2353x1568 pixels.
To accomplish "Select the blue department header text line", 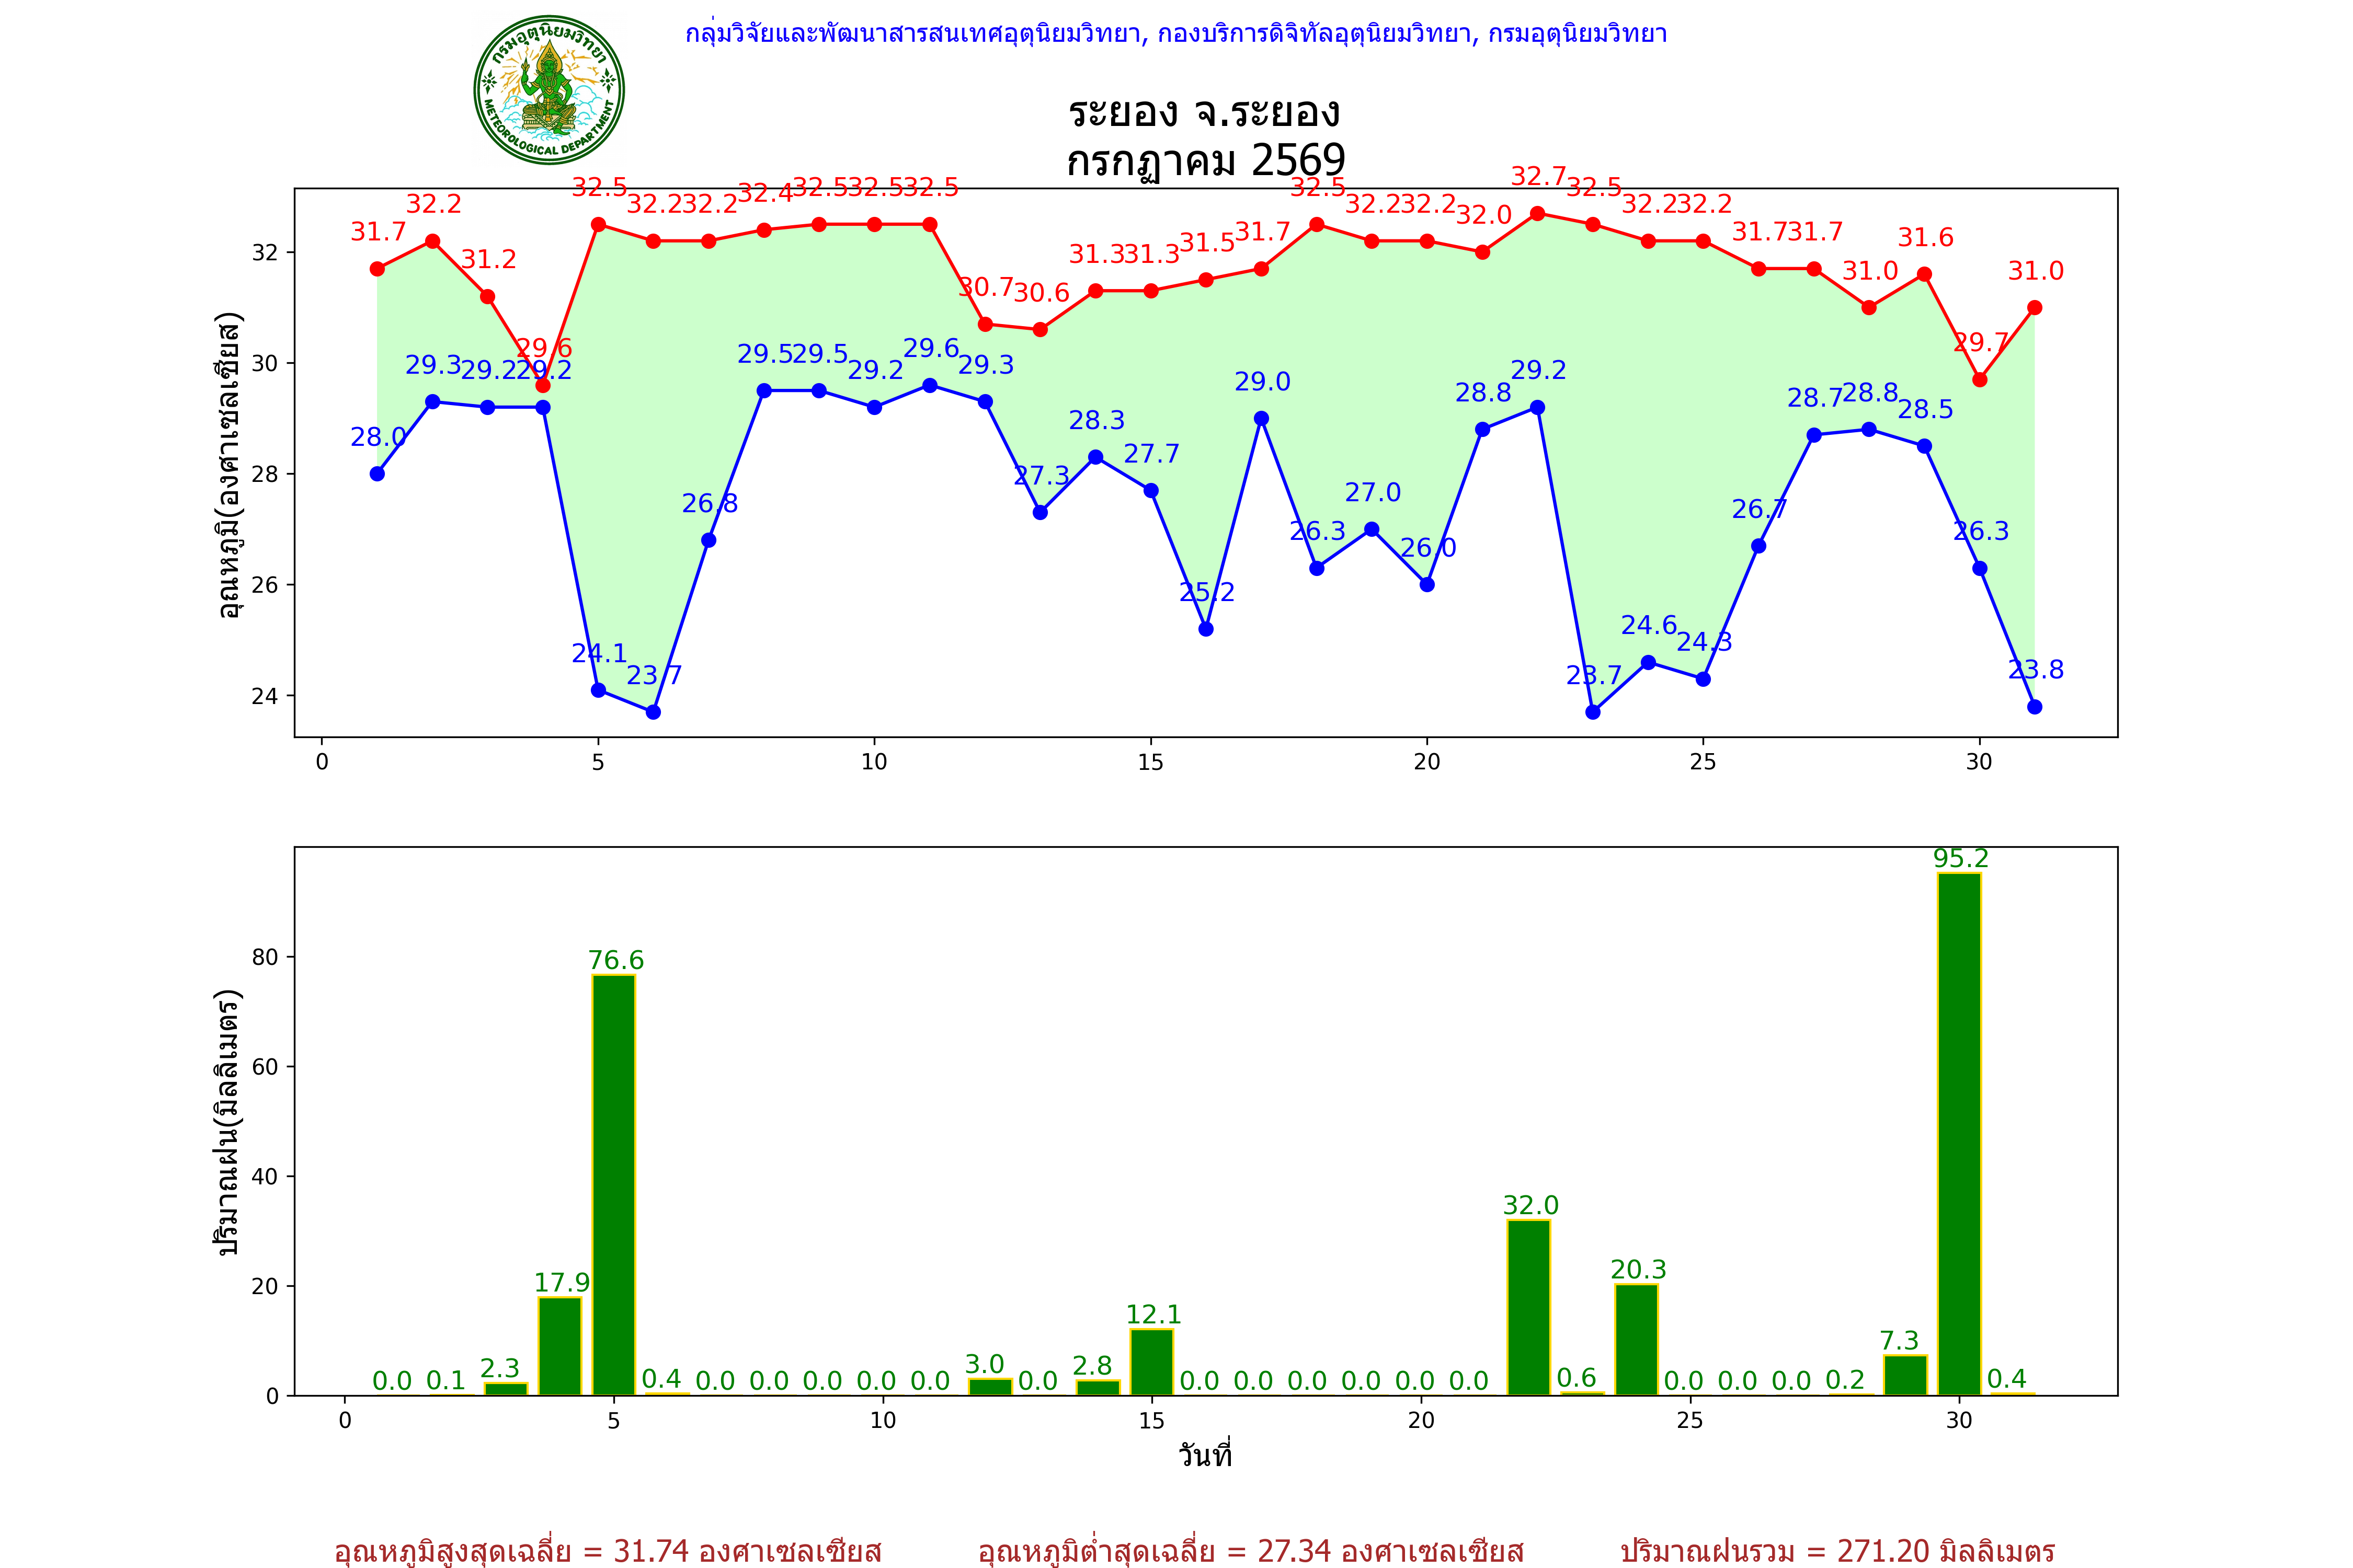I will click(1175, 34).
